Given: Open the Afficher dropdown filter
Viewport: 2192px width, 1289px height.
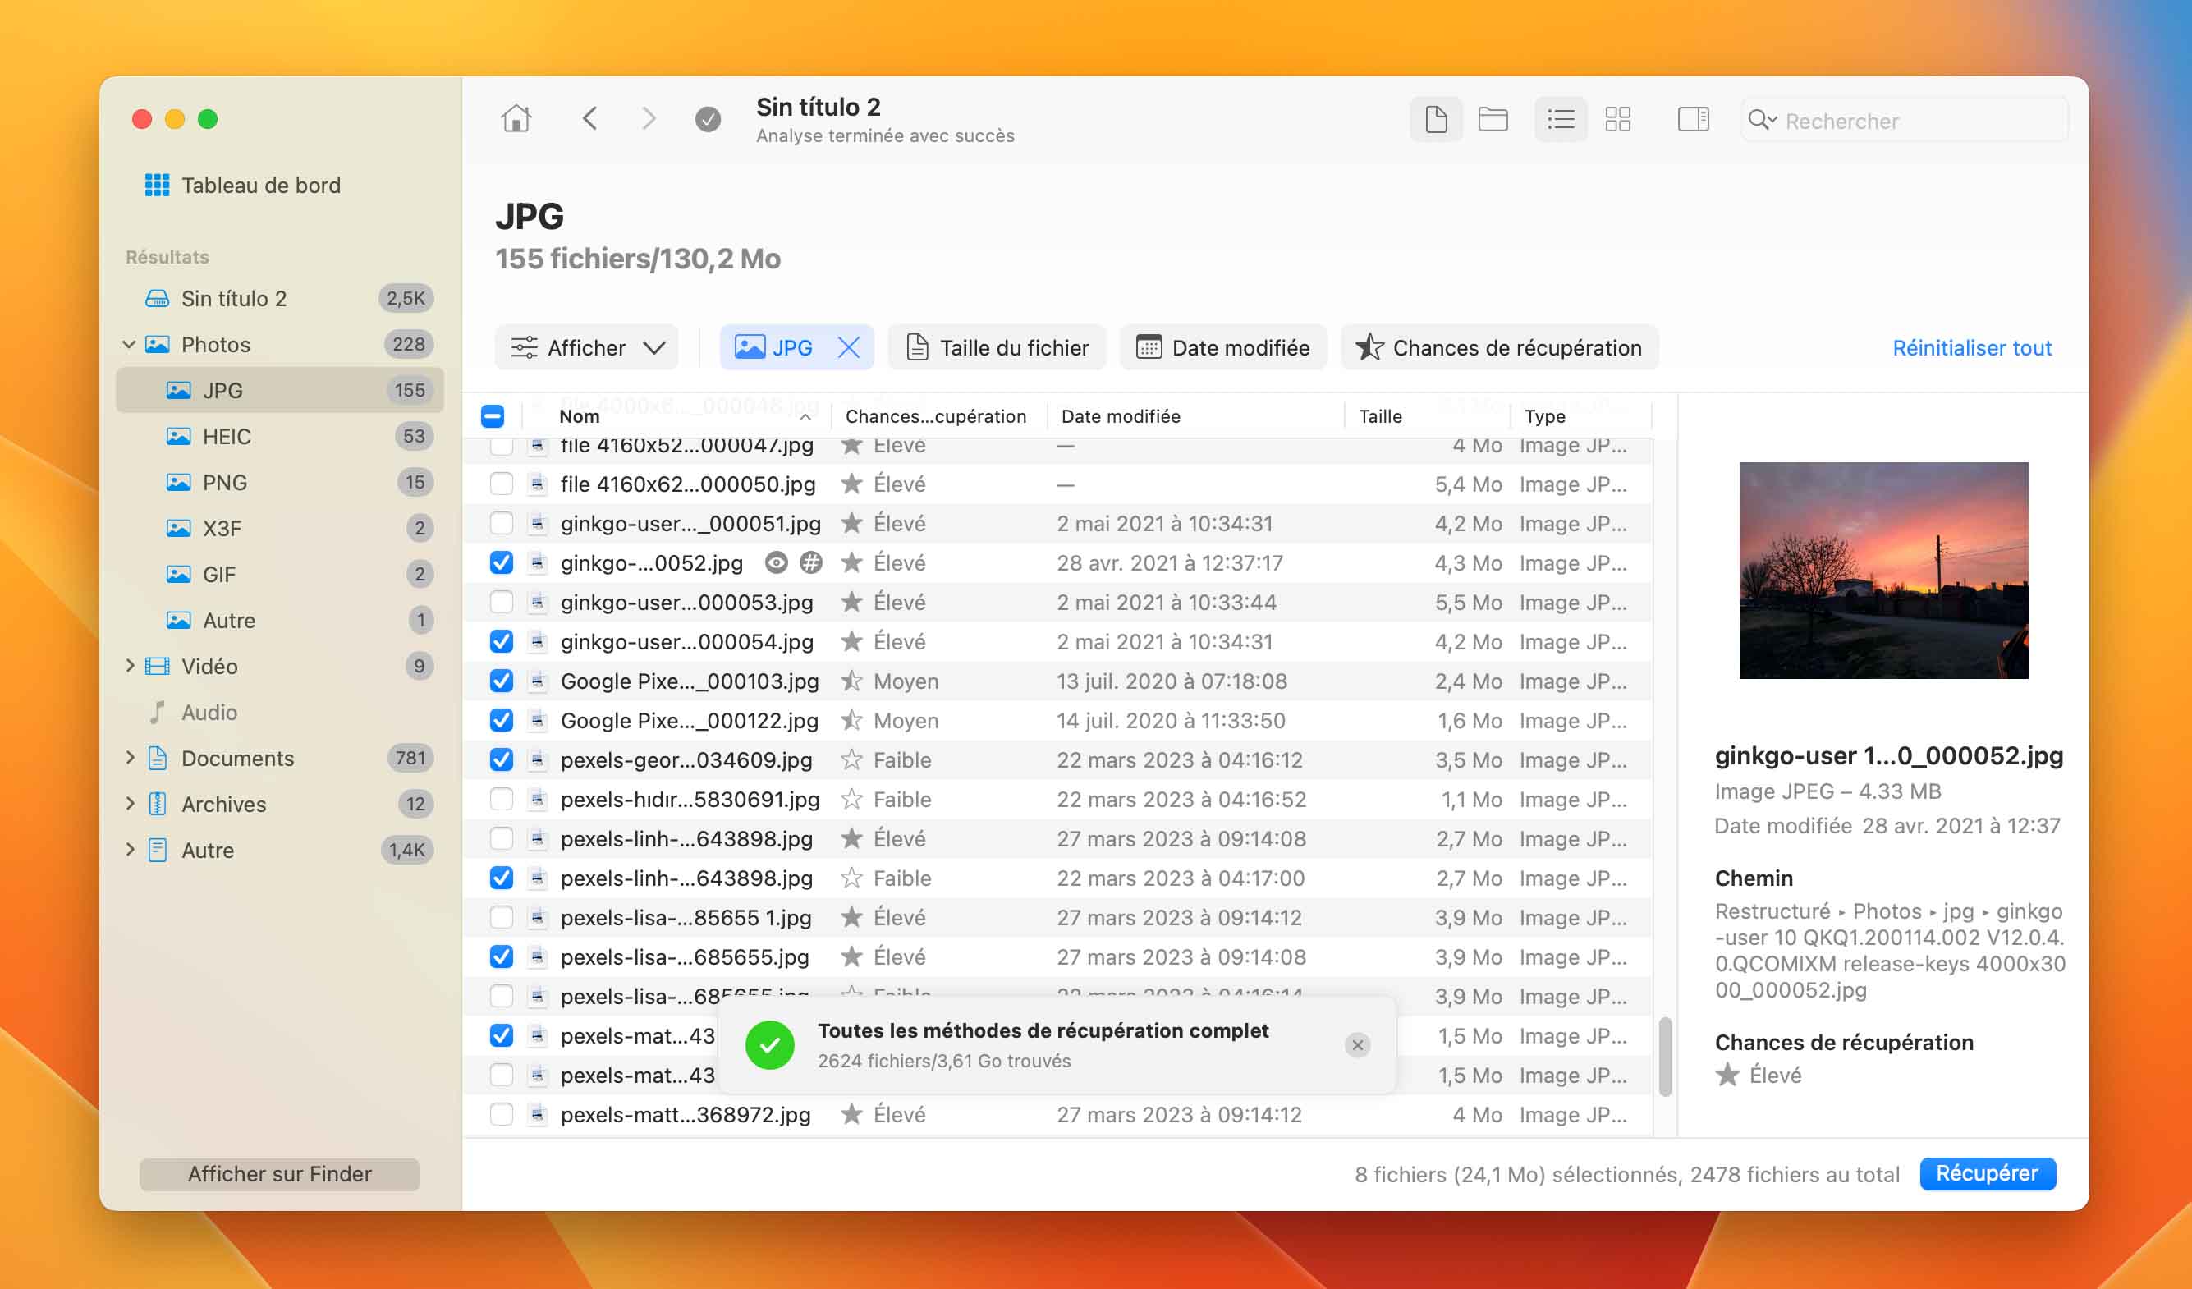Looking at the screenshot, I should 589,346.
